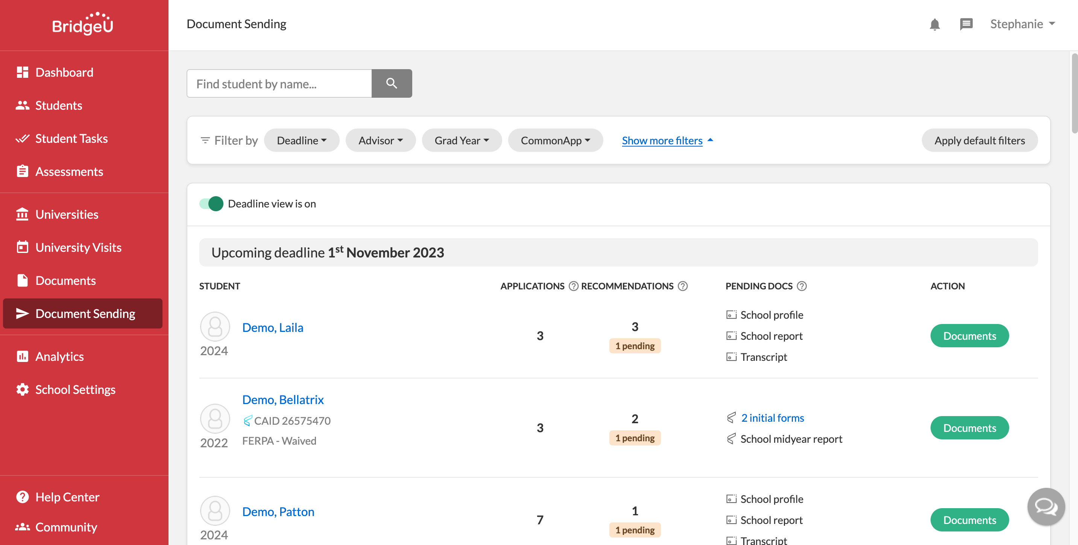The height and width of the screenshot is (545, 1078).
Task: Open the notifications bell icon
Action: point(934,24)
